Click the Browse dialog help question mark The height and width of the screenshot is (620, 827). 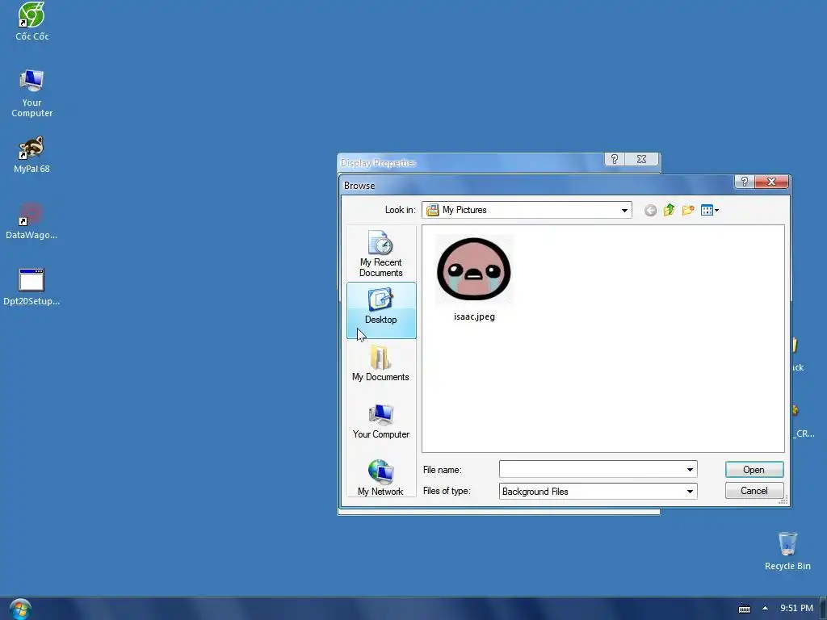point(744,182)
